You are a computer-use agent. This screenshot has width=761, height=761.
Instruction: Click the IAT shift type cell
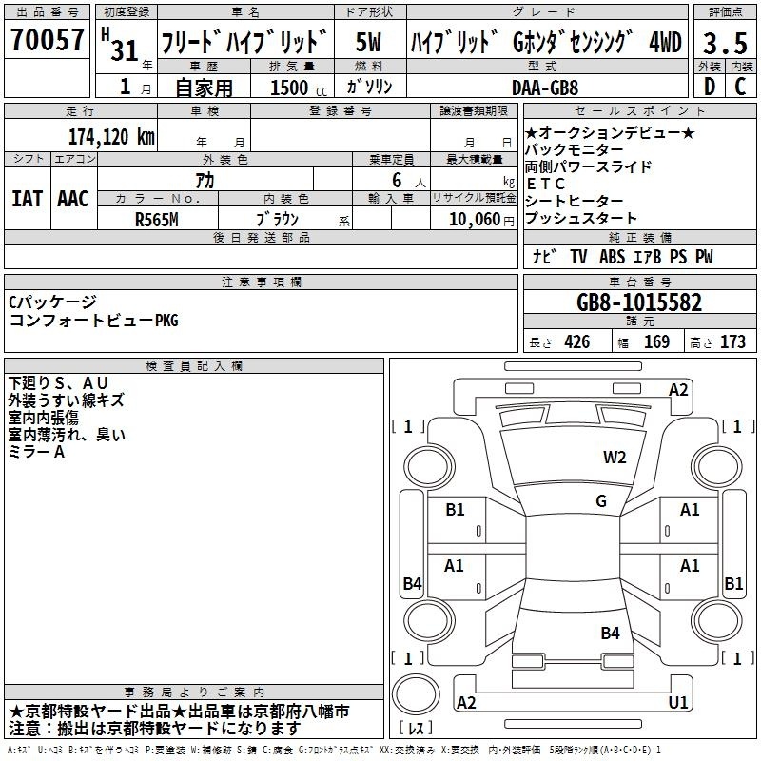pyautogui.click(x=27, y=199)
